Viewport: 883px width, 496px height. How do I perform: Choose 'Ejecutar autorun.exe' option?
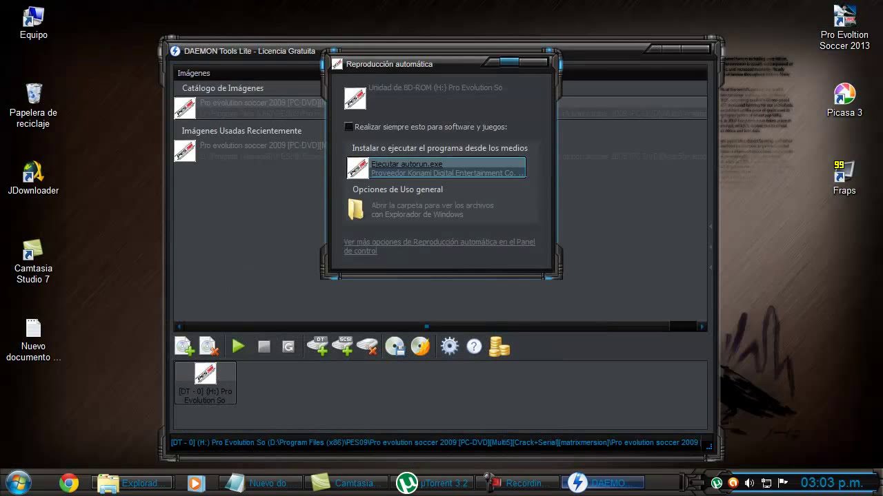coord(436,168)
